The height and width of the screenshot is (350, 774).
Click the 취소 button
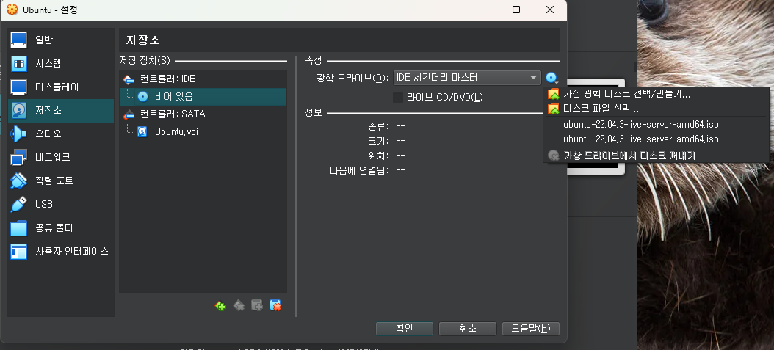[x=468, y=328]
